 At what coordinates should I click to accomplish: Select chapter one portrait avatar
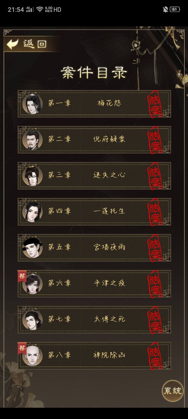click(32, 104)
